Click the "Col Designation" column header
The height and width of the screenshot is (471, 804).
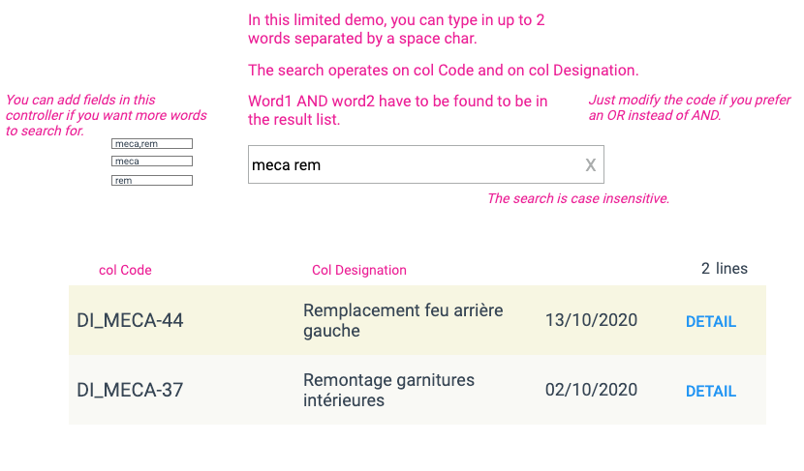(x=359, y=271)
